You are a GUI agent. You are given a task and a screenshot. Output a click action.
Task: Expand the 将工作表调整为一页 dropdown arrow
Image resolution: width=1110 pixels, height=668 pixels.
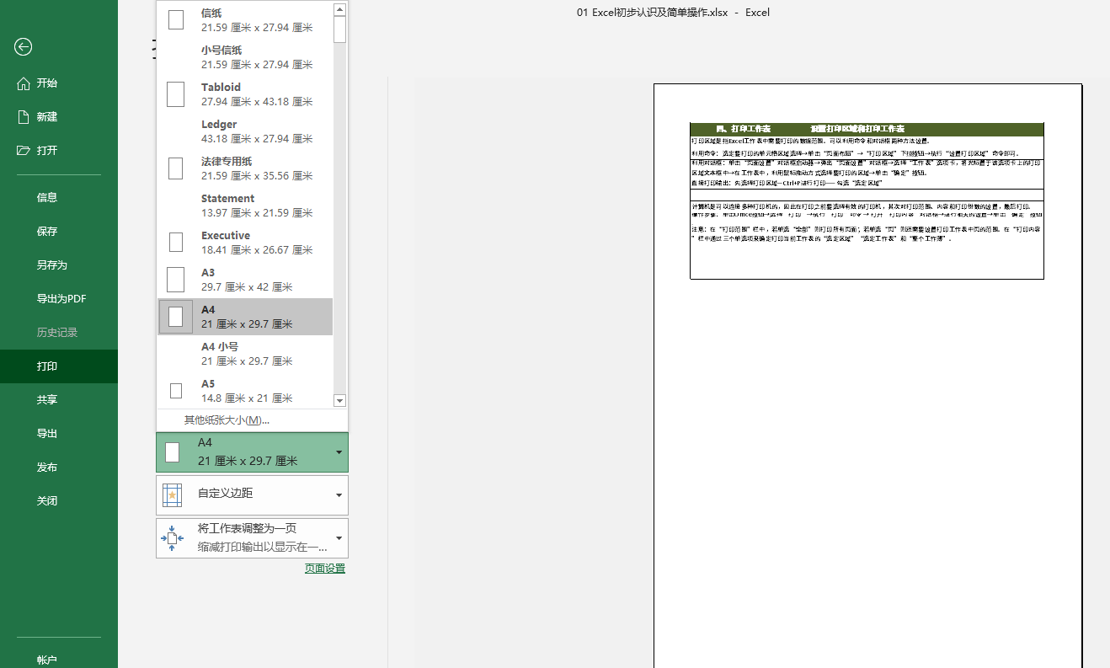339,538
